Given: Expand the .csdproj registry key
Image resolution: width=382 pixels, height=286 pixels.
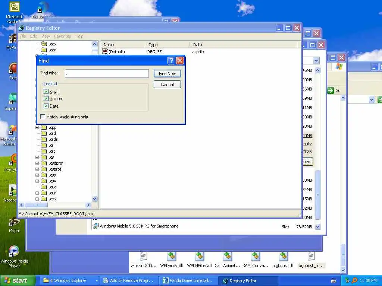Looking at the screenshot, I should coord(37,163).
